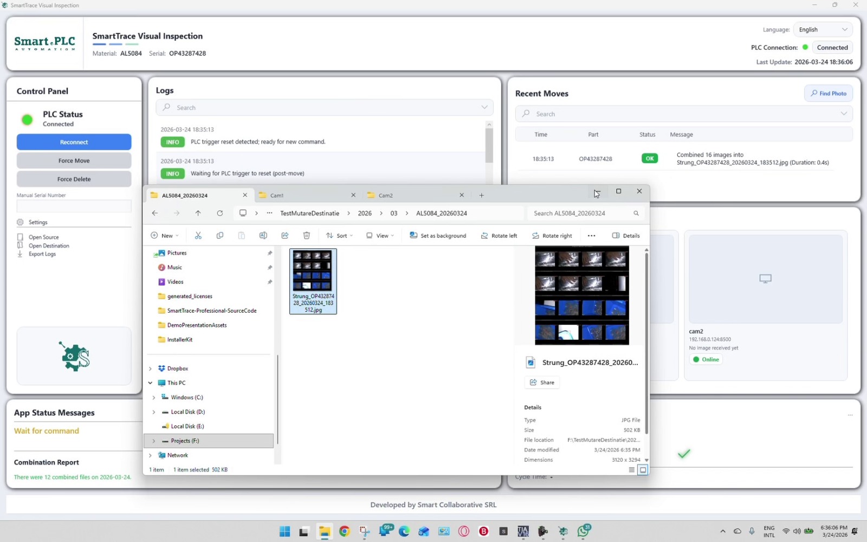Click the Reconnect button
Image resolution: width=867 pixels, height=542 pixels.
(x=74, y=142)
